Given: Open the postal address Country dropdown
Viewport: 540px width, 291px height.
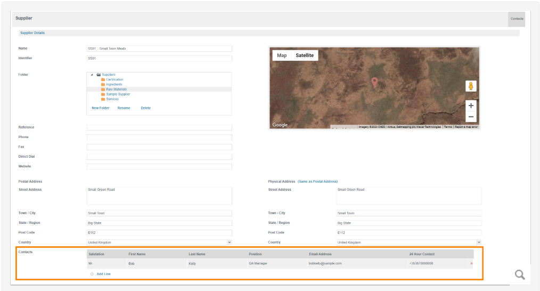Looking at the screenshot, I should (x=230, y=242).
